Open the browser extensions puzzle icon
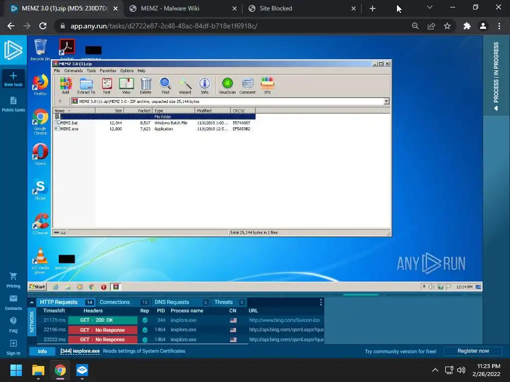 tap(467, 26)
